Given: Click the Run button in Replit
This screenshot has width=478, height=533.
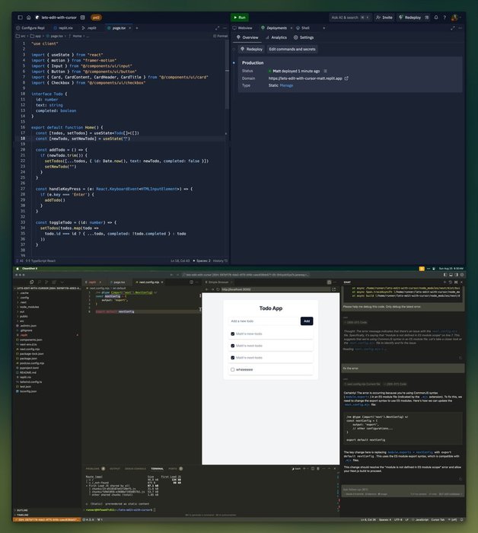Looking at the screenshot, I should (x=239, y=17).
